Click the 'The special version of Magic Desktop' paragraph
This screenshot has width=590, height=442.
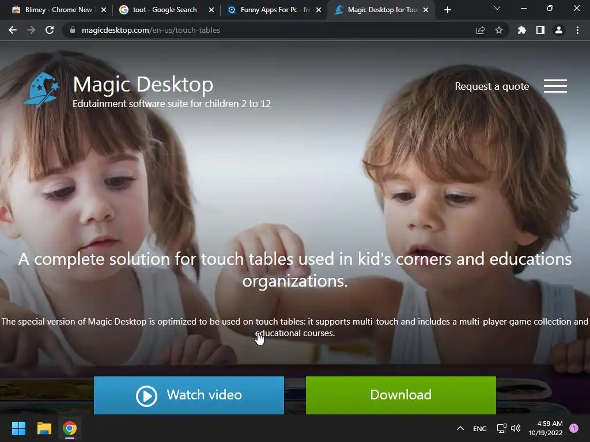point(294,327)
